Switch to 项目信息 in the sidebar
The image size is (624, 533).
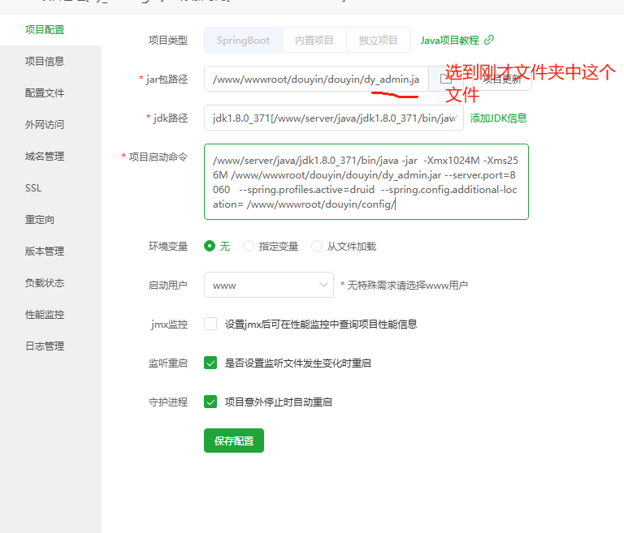pos(45,61)
